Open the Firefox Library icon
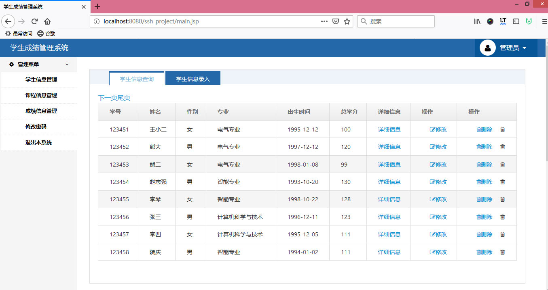The image size is (548, 290). pyautogui.click(x=477, y=21)
